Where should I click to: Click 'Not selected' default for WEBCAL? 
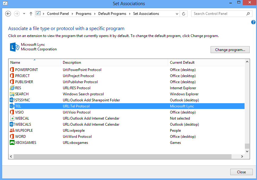coord(180,118)
